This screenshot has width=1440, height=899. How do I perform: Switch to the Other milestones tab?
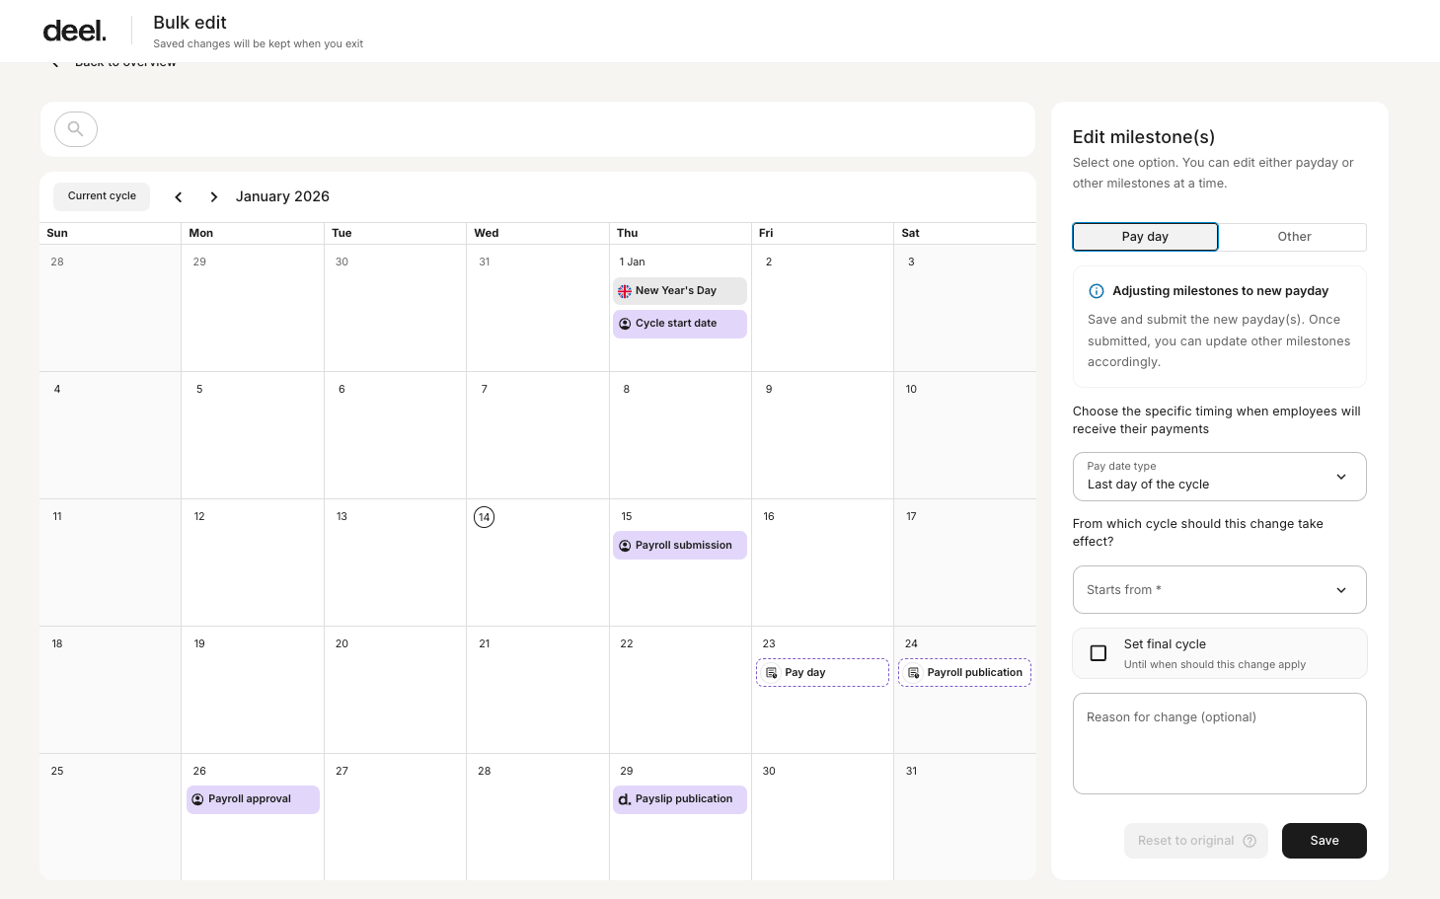click(x=1293, y=237)
